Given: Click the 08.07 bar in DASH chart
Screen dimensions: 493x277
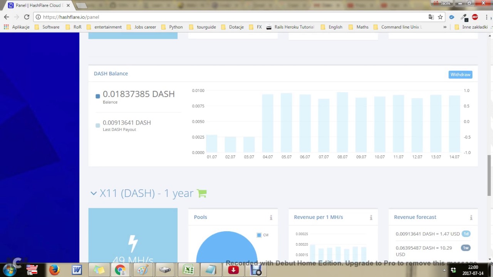Looking at the screenshot, I should (x=342, y=122).
